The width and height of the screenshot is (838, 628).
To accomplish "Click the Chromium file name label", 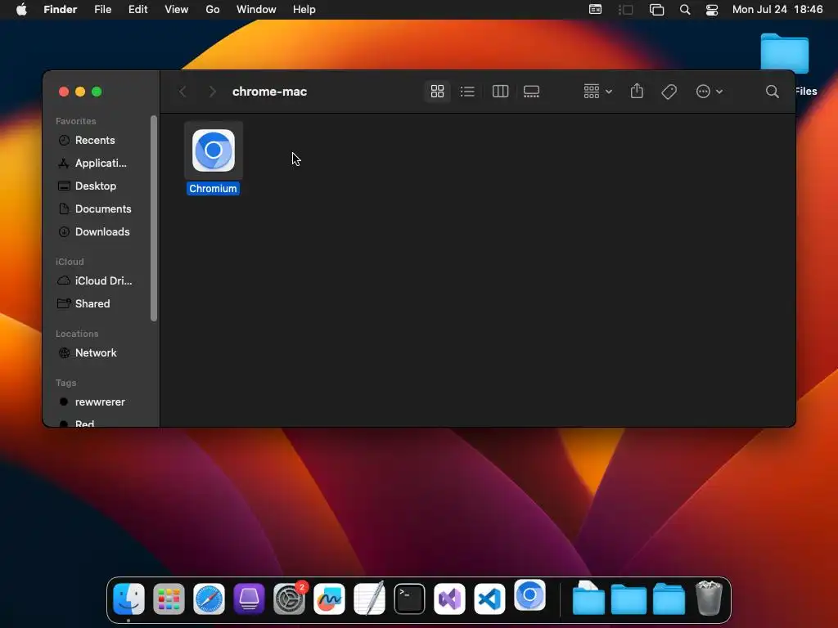I will (213, 189).
